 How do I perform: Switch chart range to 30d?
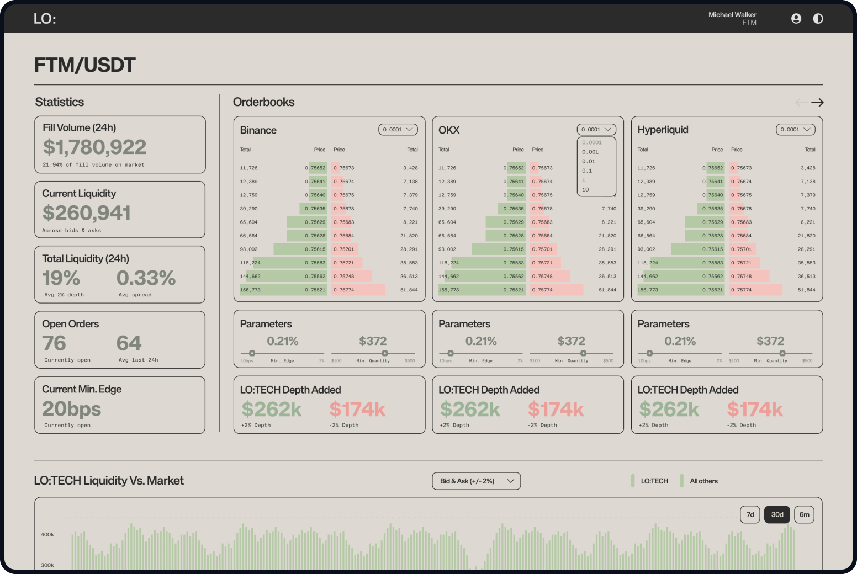point(777,514)
